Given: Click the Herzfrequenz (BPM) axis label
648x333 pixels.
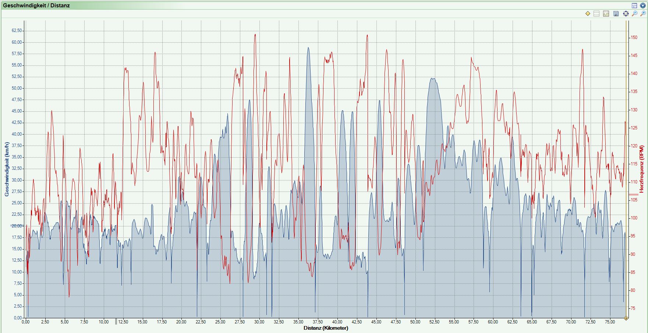Looking at the screenshot, I should point(641,169).
